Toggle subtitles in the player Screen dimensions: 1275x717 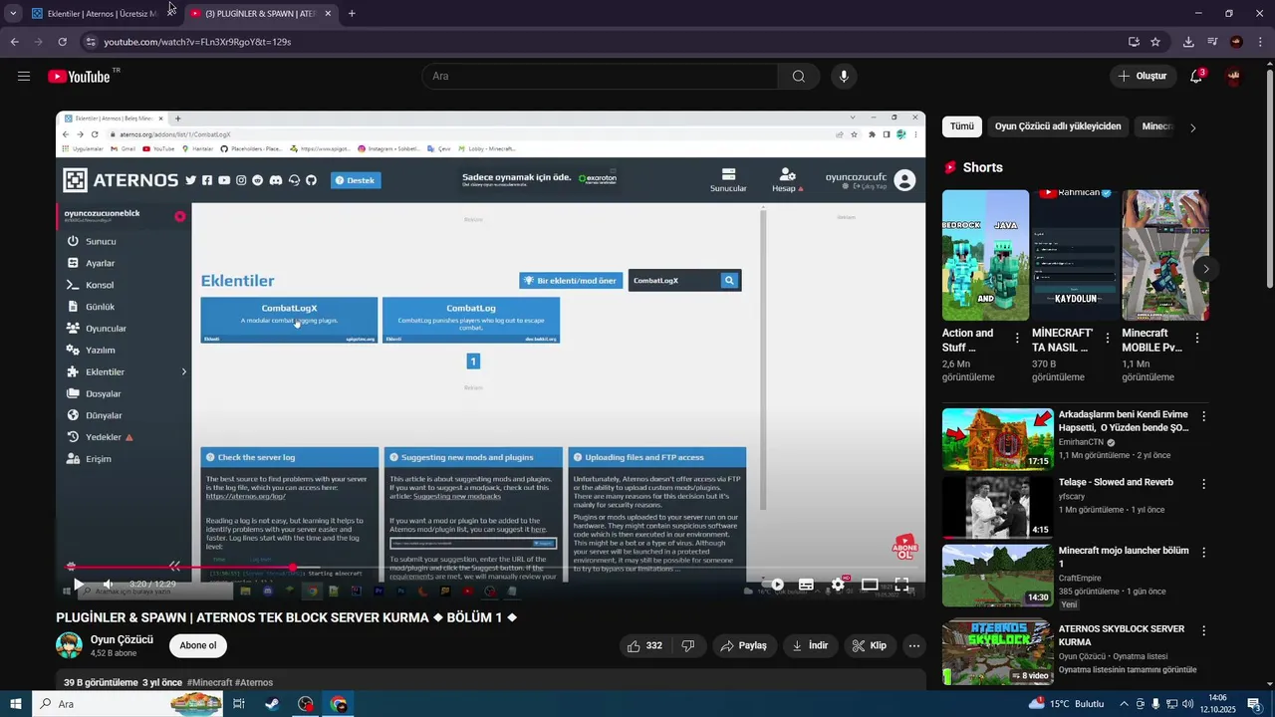(x=806, y=585)
